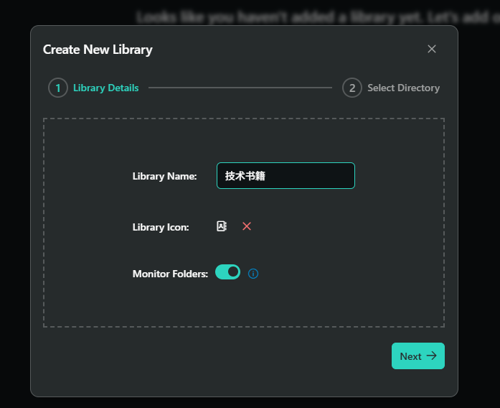This screenshot has width=500, height=408.
Task: Open the library icon picker (contact book icon)
Action: pos(222,226)
